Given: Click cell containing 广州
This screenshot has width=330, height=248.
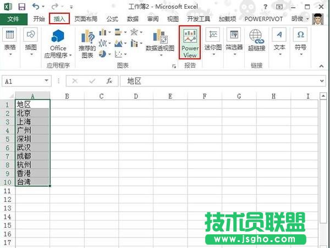Looking at the screenshot, I should point(32,130).
